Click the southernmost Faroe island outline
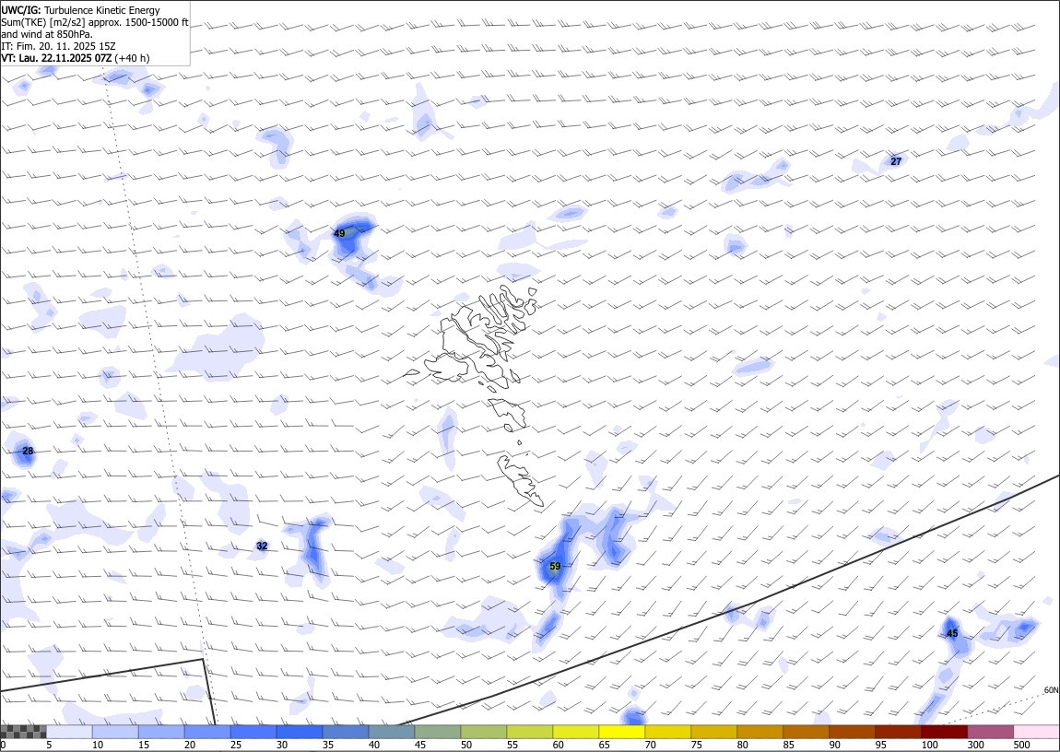The width and height of the screenshot is (1060, 752). 521,480
